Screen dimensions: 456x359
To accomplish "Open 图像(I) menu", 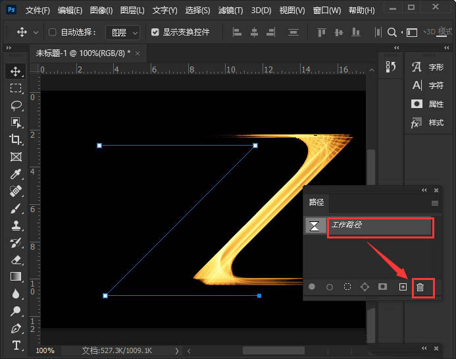I will pos(101,11).
